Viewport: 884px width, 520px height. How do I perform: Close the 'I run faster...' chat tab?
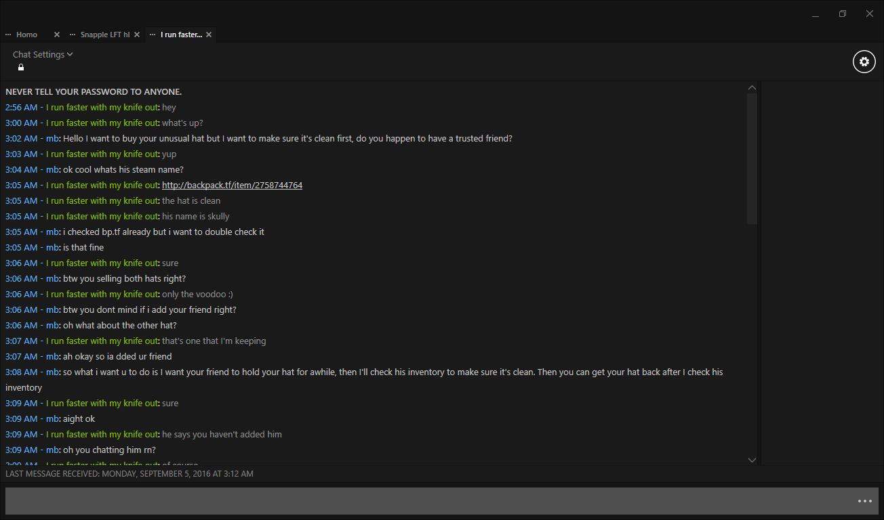(x=209, y=35)
